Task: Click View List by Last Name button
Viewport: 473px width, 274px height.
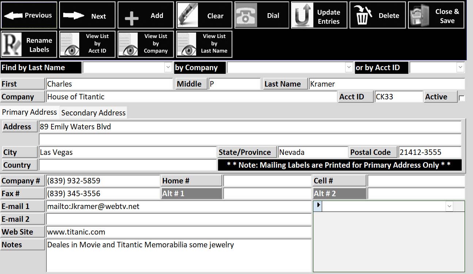Action: (x=204, y=44)
